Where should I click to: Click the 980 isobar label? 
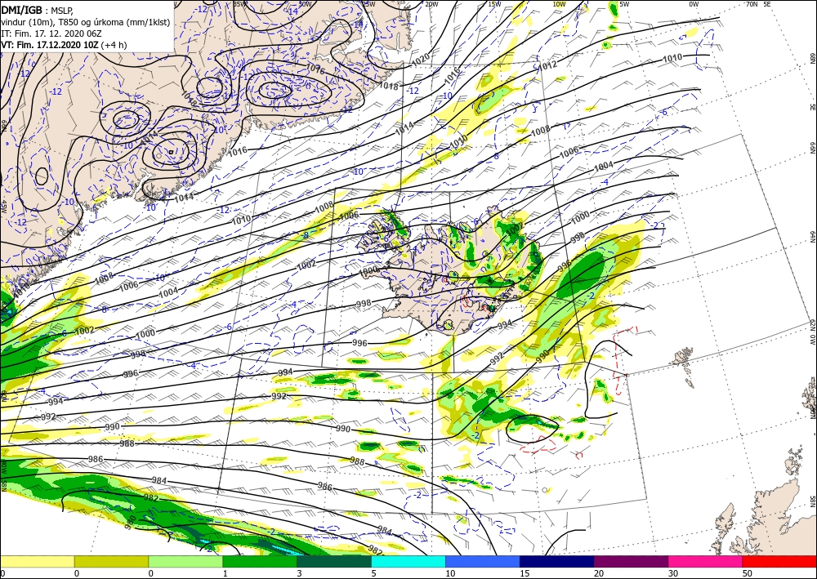click(x=132, y=523)
